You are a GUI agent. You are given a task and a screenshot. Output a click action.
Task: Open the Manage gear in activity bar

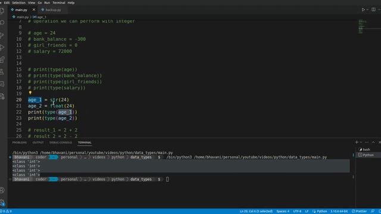coord(2,202)
